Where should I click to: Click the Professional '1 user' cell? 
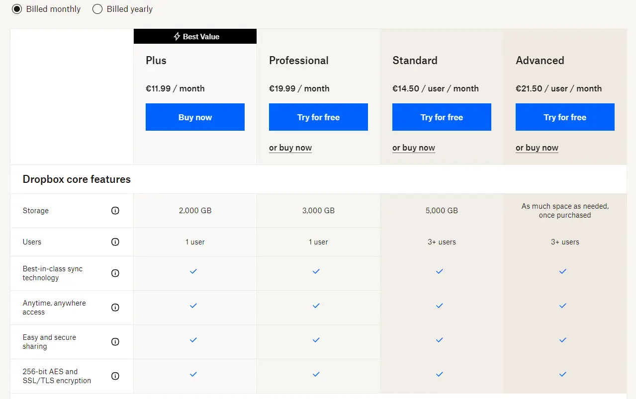[318, 242]
